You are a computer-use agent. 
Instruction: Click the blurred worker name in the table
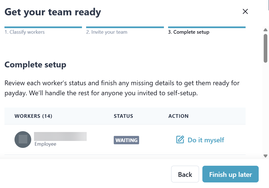[60, 136]
